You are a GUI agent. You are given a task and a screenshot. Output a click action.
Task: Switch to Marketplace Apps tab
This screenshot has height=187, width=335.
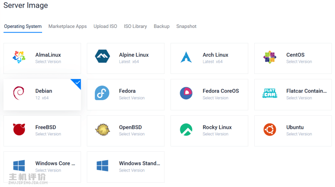[x=67, y=26]
